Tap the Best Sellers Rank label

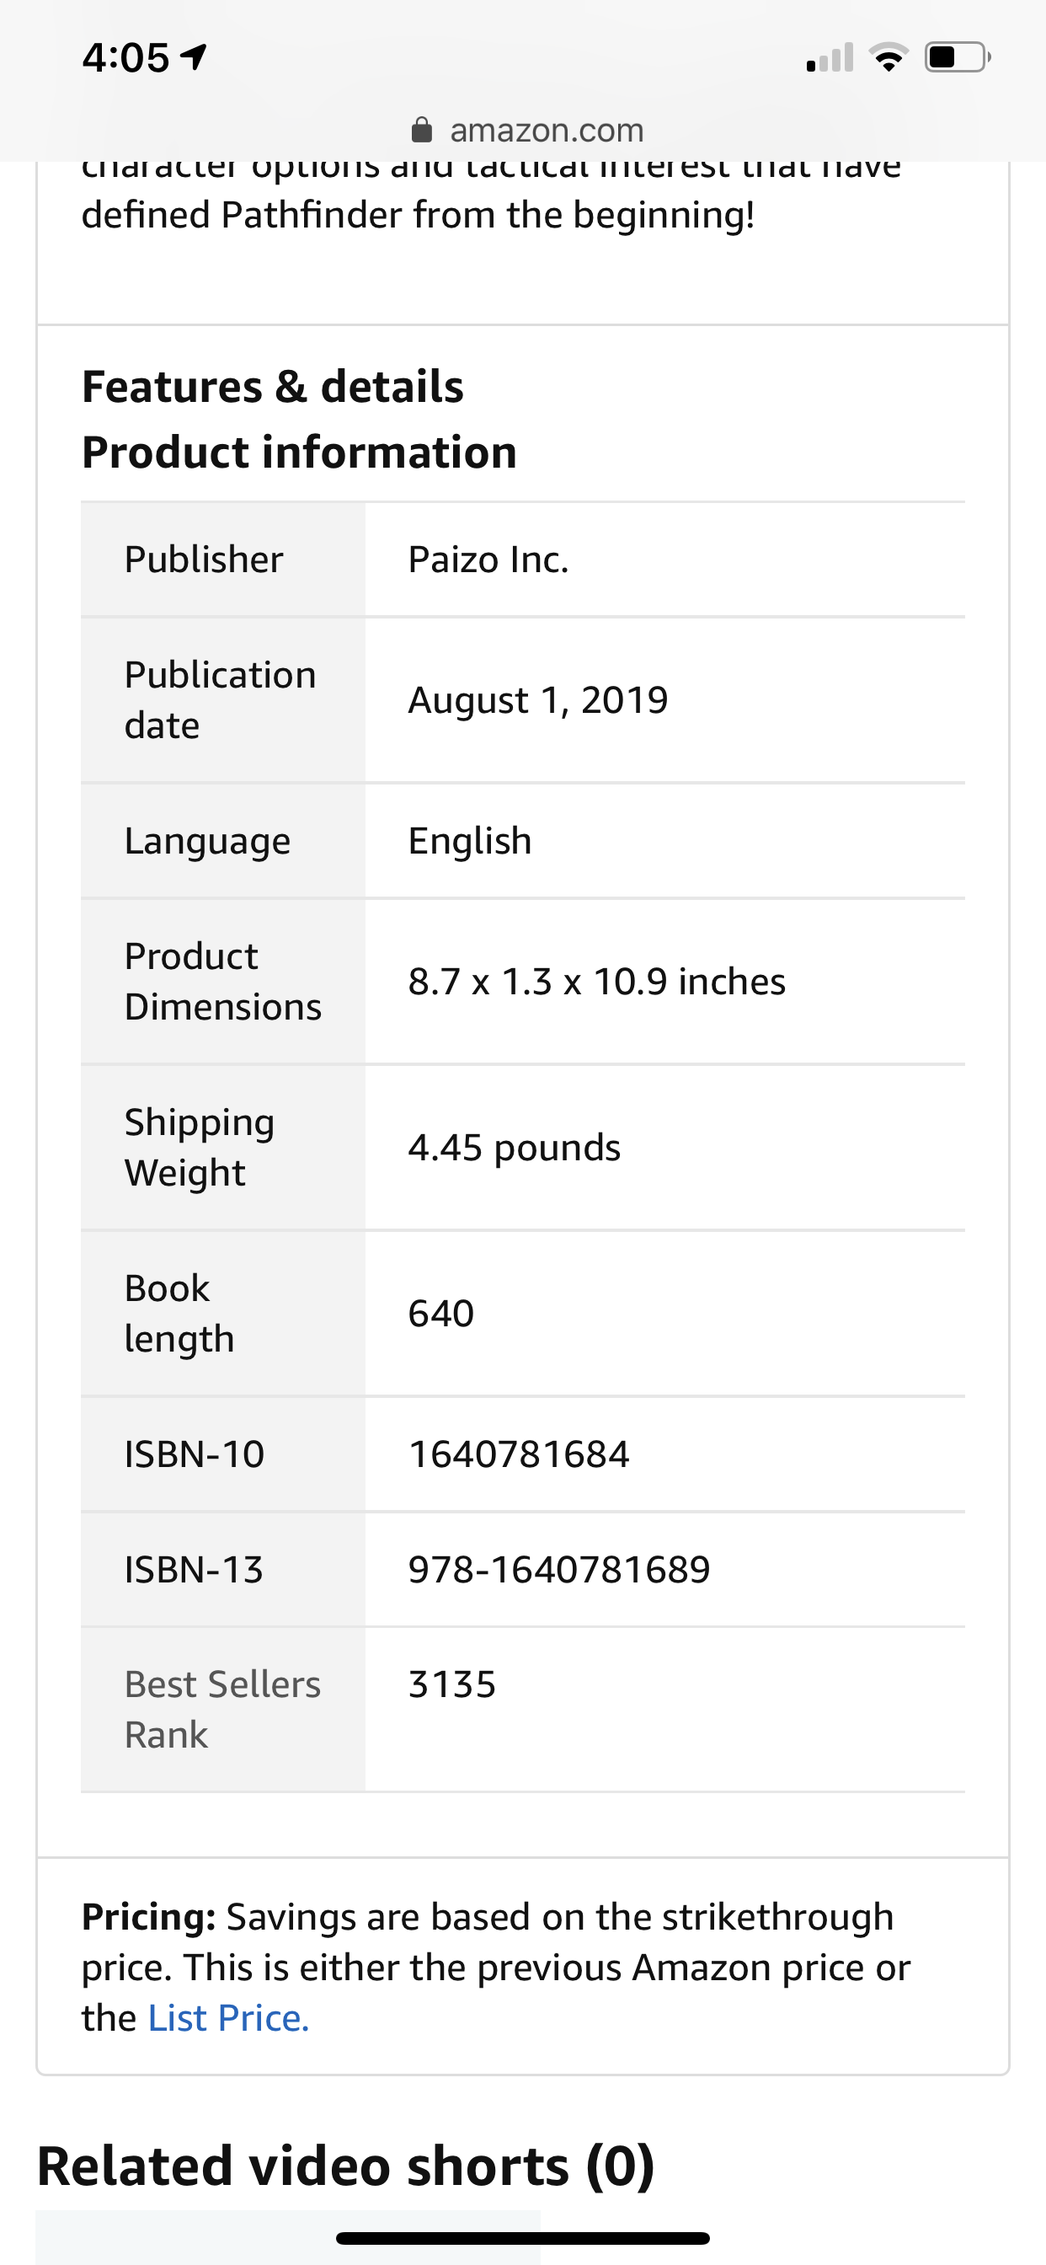tap(222, 1710)
